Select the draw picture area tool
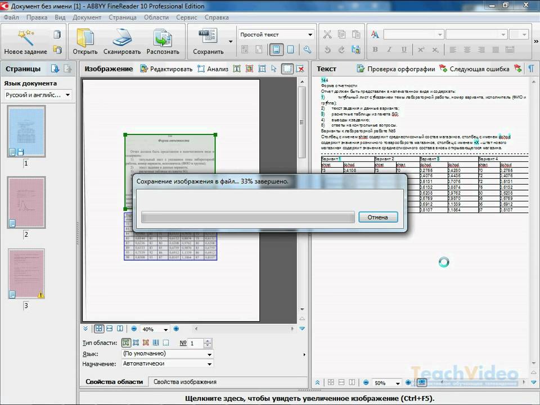The image size is (540, 405). pyautogui.click(x=249, y=69)
